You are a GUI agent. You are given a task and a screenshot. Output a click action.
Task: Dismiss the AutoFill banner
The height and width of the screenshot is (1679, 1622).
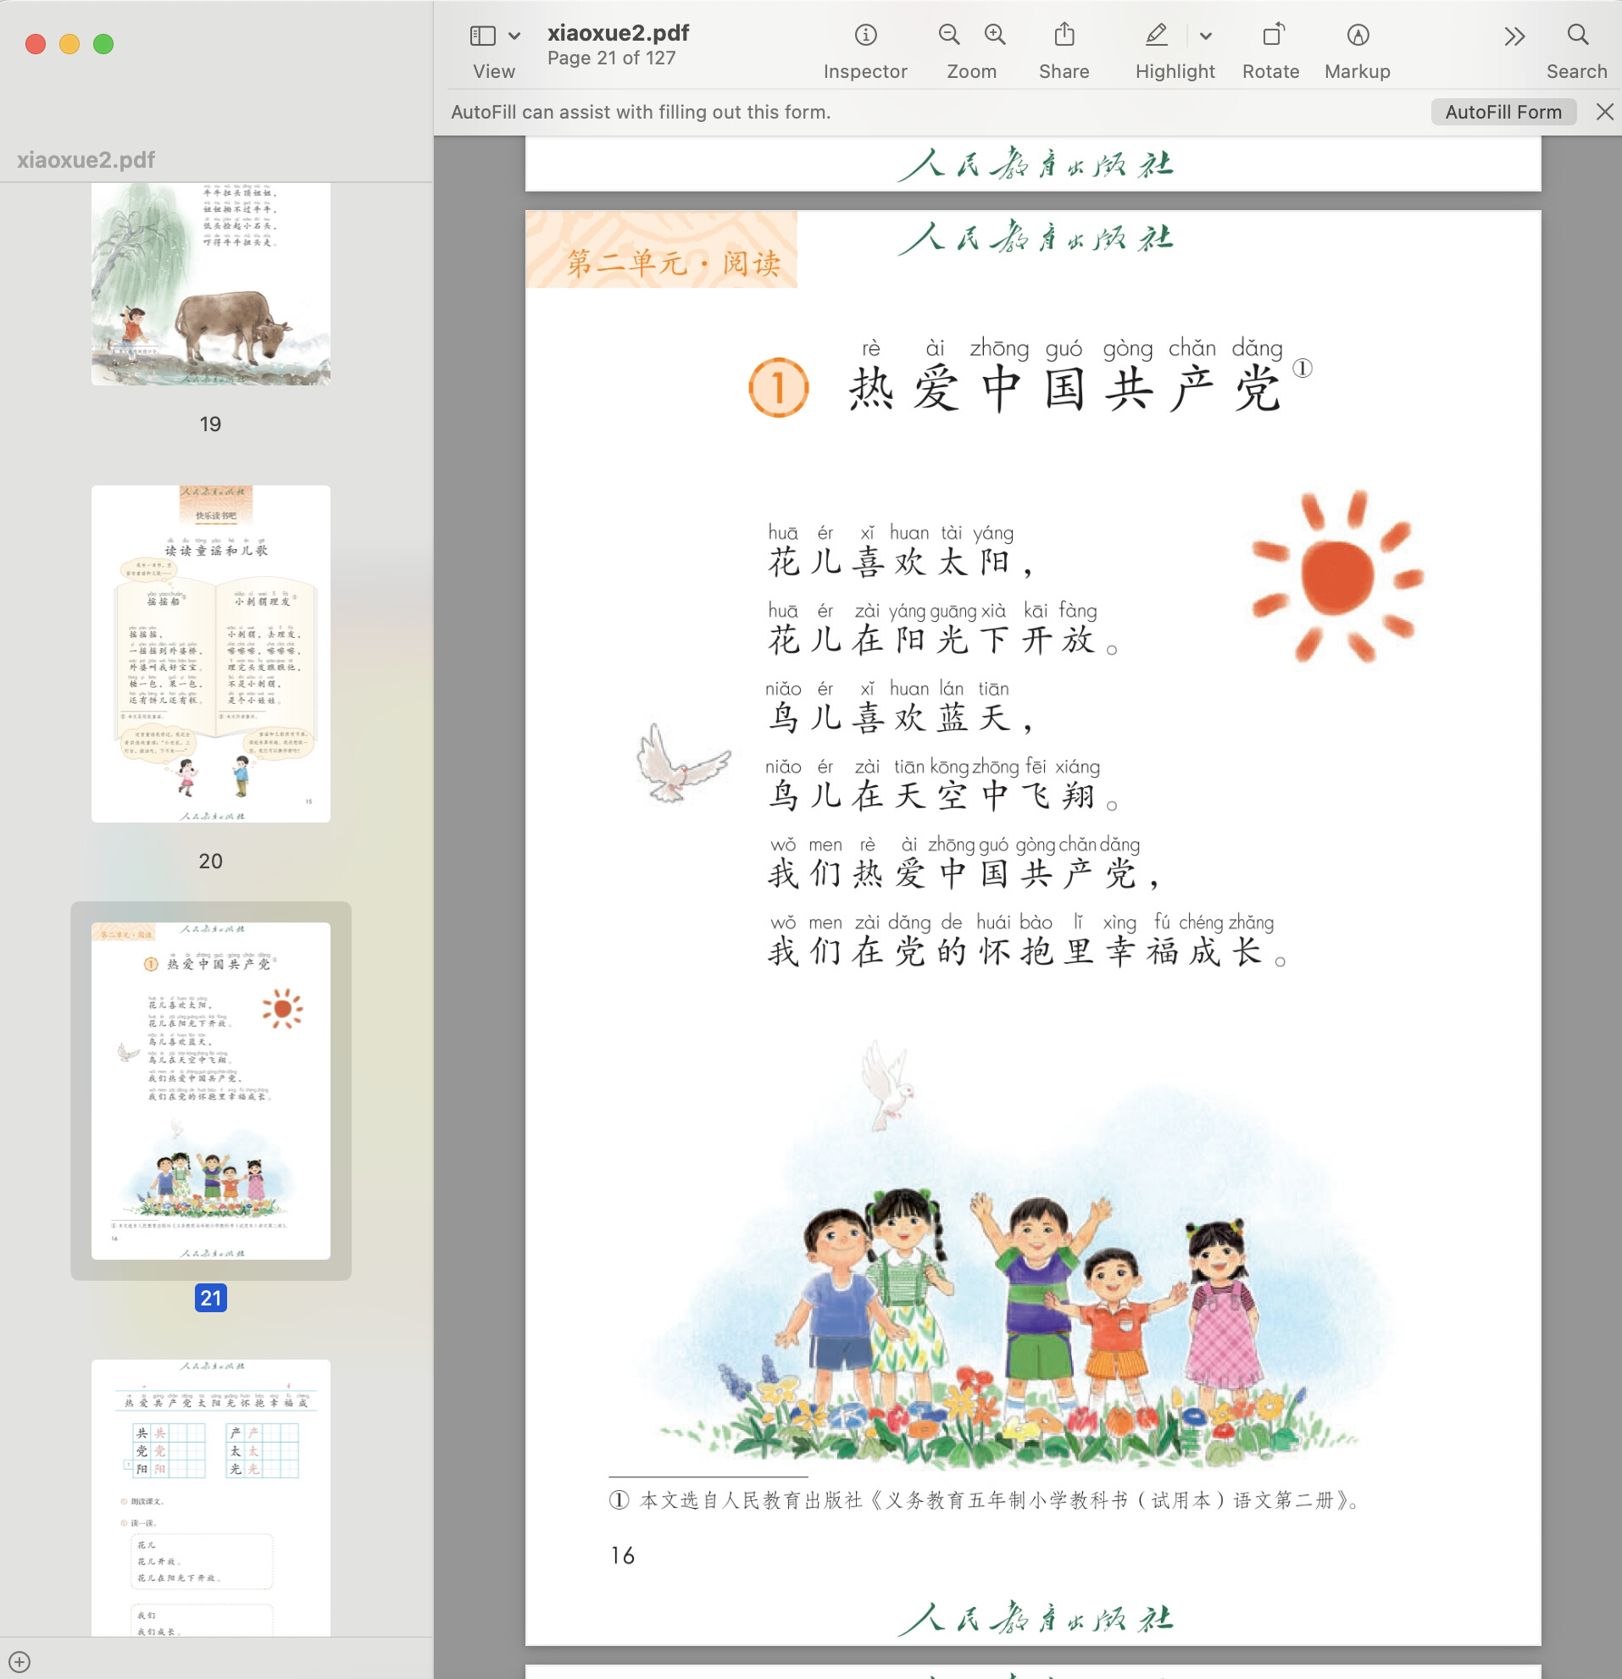[x=1605, y=112]
